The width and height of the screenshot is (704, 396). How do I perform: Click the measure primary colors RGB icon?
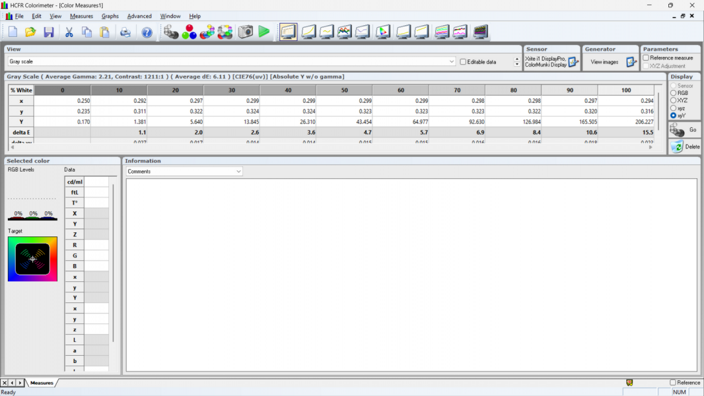pos(190,32)
